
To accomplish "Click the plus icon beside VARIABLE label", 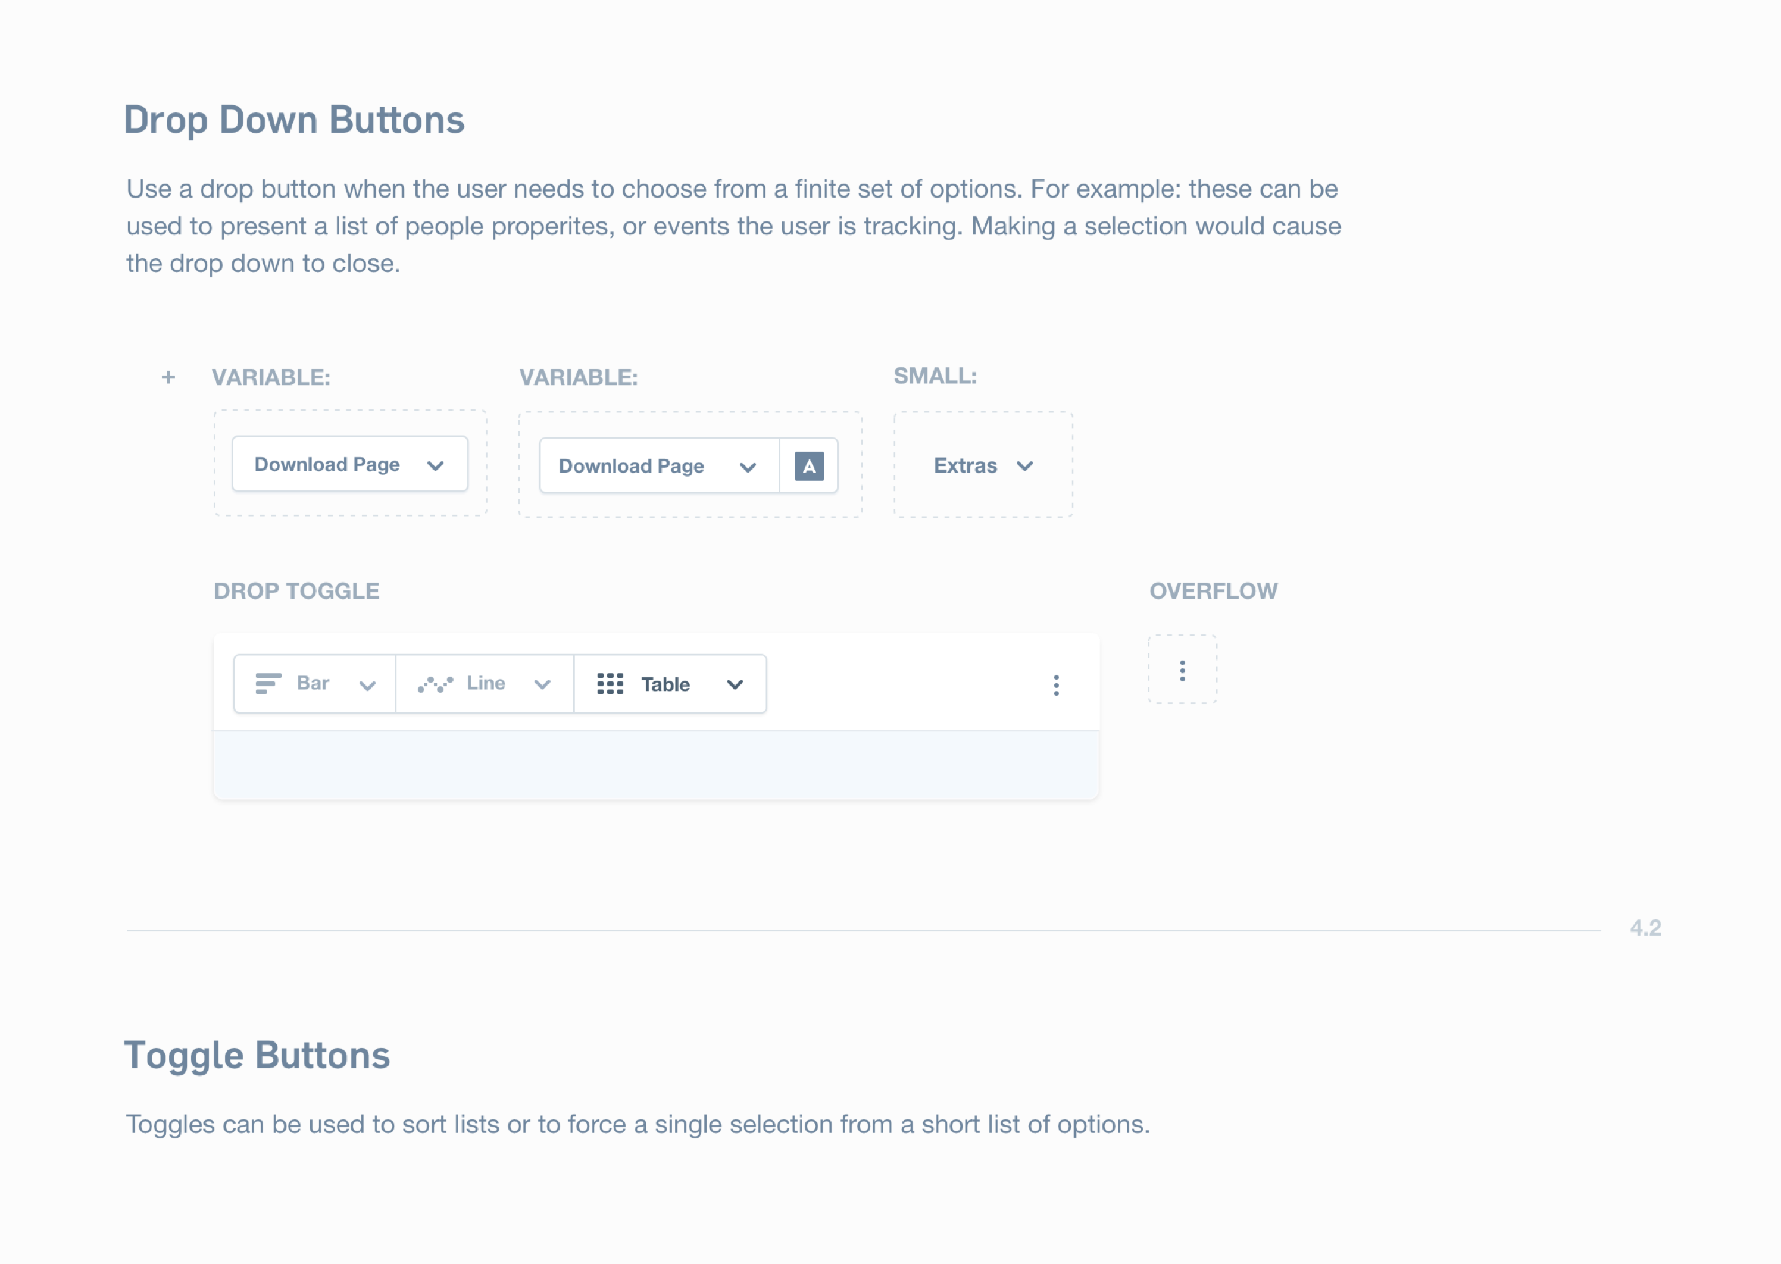I will tap(168, 377).
